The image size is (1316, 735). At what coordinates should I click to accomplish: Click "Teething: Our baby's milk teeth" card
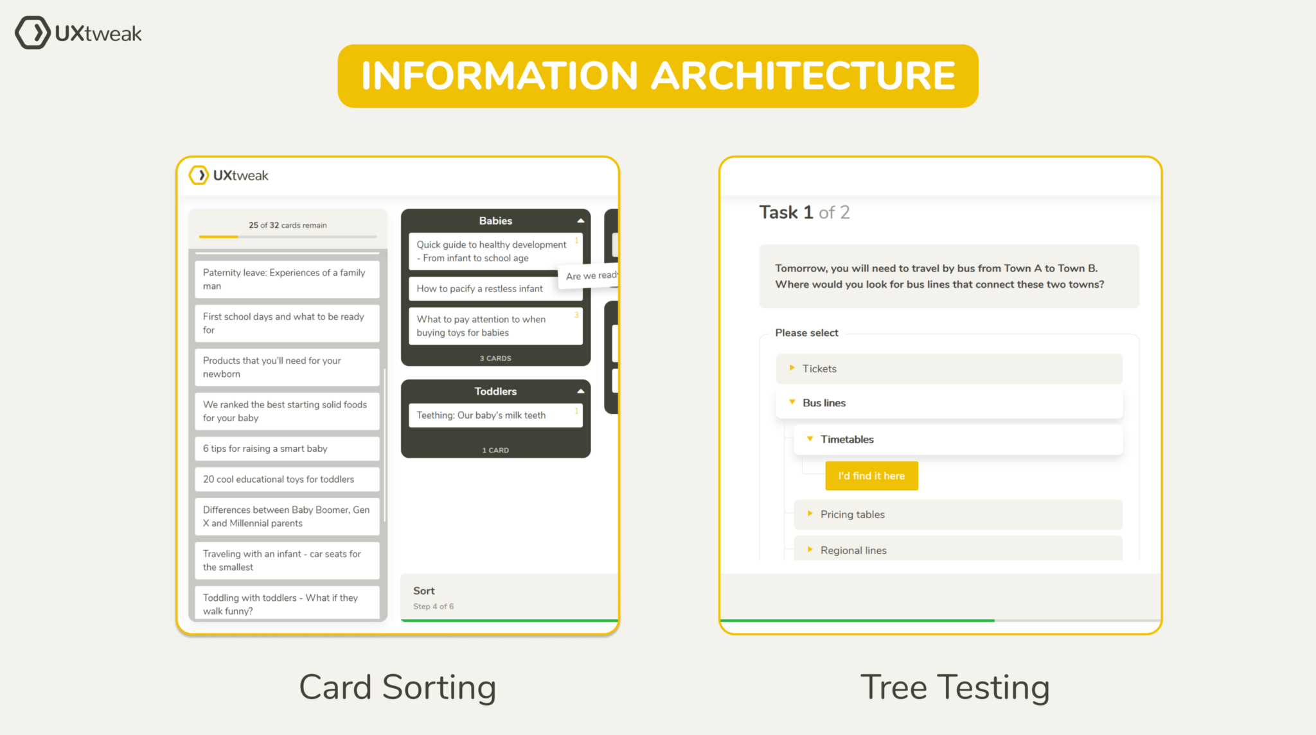495,415
